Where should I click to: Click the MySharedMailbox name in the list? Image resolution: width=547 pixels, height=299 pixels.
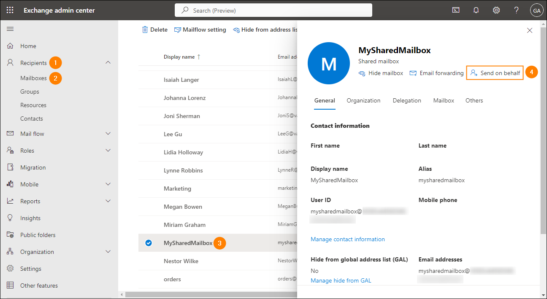(188, 243)
